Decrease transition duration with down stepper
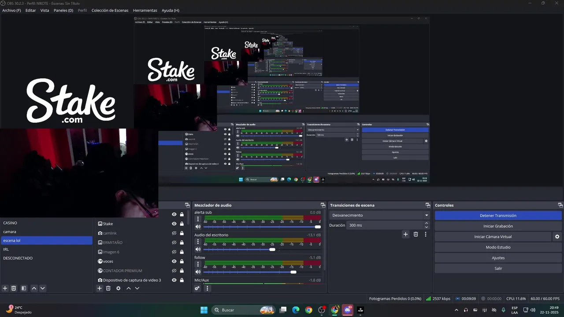The height and width of the screenshot is (317, 564). click(426, 227)
